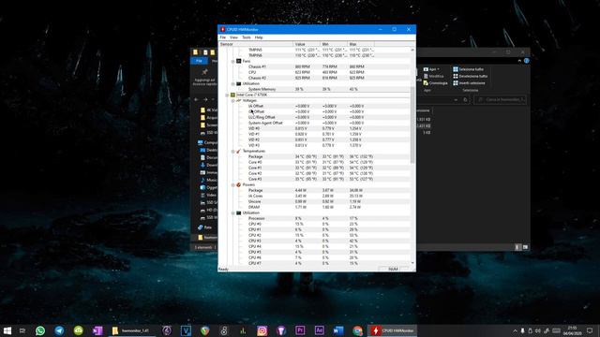Click the Temperatures thermometer icon
Viewport: 600px width, 337px height.
point(238,152)
